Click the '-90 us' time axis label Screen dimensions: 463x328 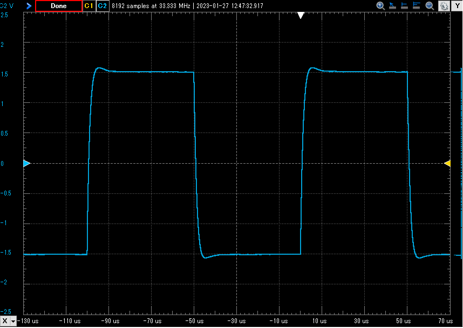pos(110,321)
